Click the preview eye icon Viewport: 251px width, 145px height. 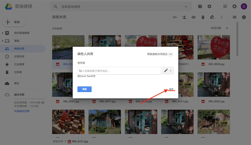pos(194,17)
